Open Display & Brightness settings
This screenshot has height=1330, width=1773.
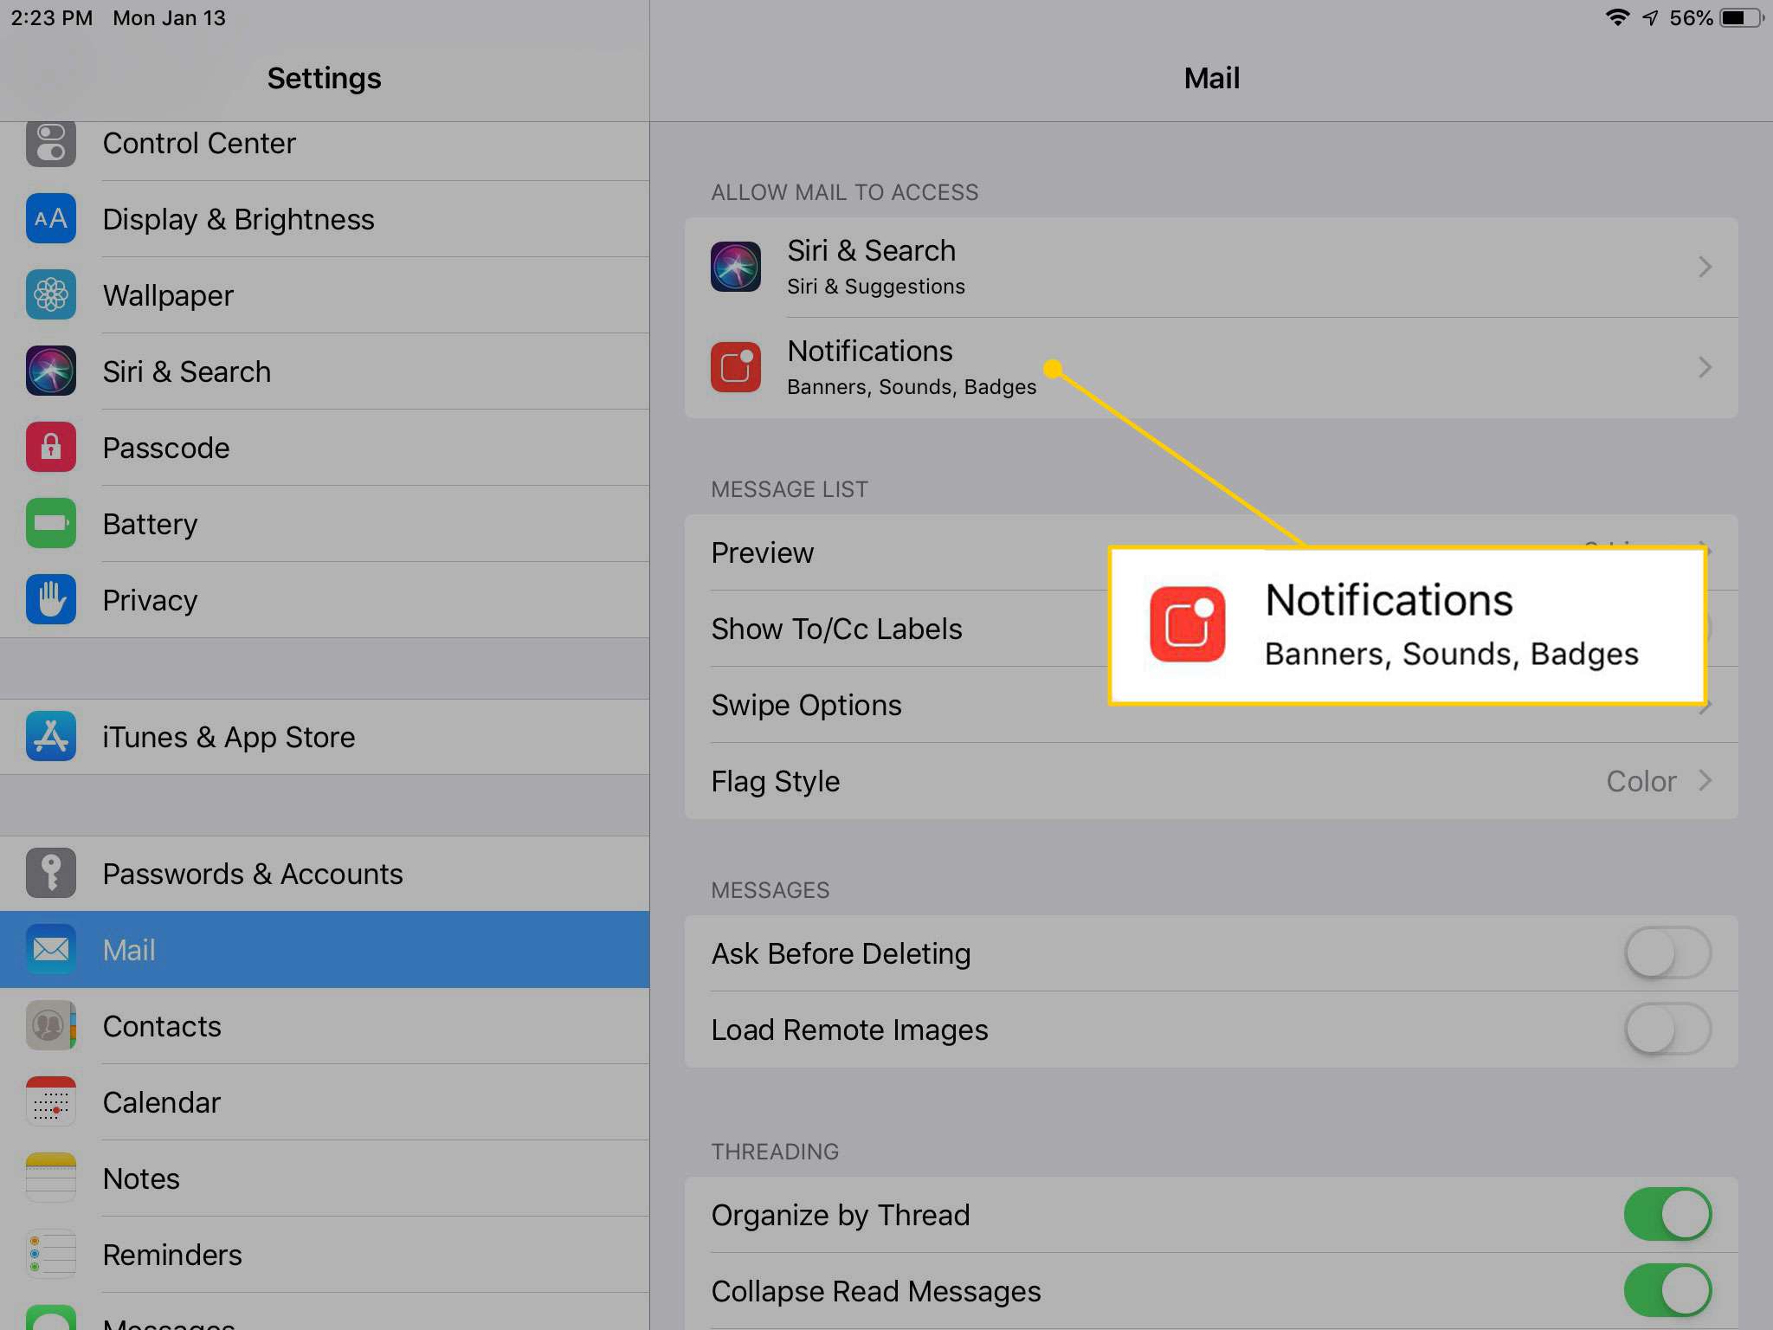pyautogui.click(x=325, y=219)
